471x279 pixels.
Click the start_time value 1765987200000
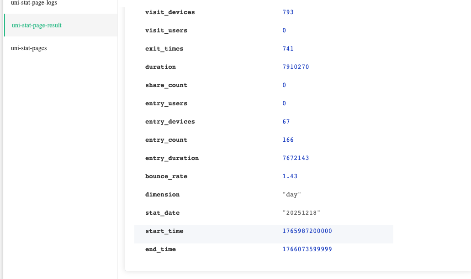point(307,231)
